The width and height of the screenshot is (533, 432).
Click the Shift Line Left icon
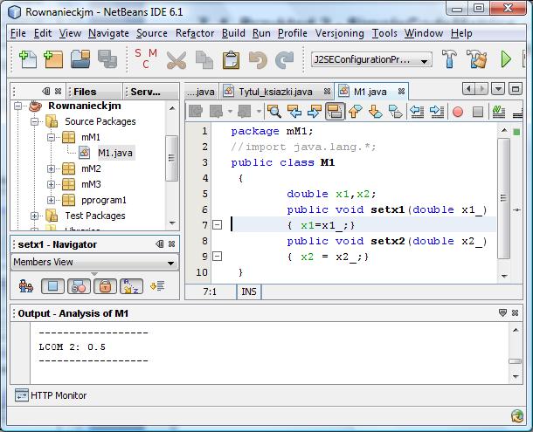[x=417, y=111]
